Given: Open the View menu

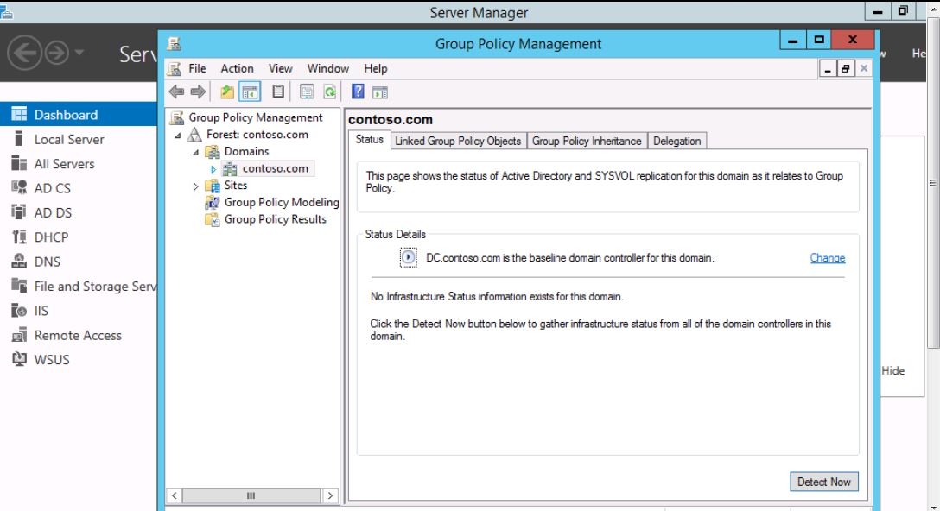Looking at the screenshot, I should pos(280,68).
